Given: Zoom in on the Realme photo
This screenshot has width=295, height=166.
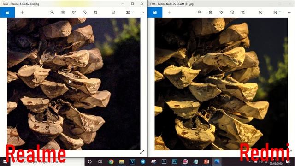Looking at the screenshot, I should 52,12.
